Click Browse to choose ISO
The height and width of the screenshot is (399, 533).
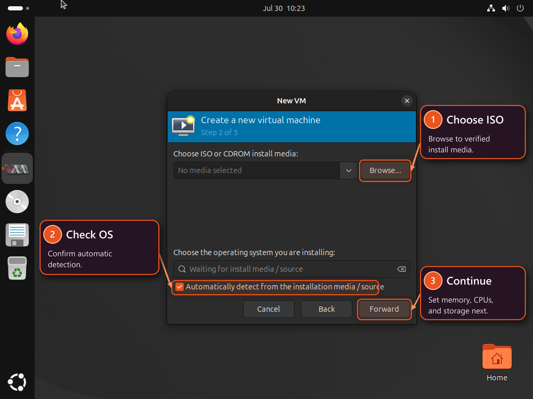click(x=385, y=170)
